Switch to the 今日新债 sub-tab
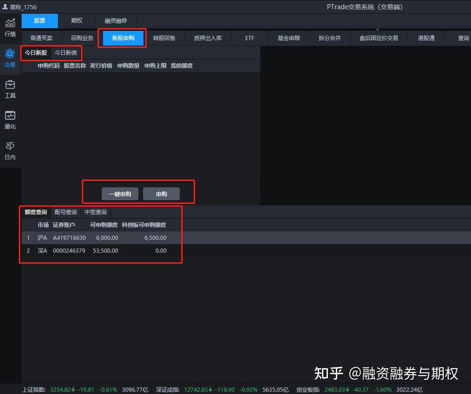The width and height of the screenshot is (471, 394). (x=66, y=53)
